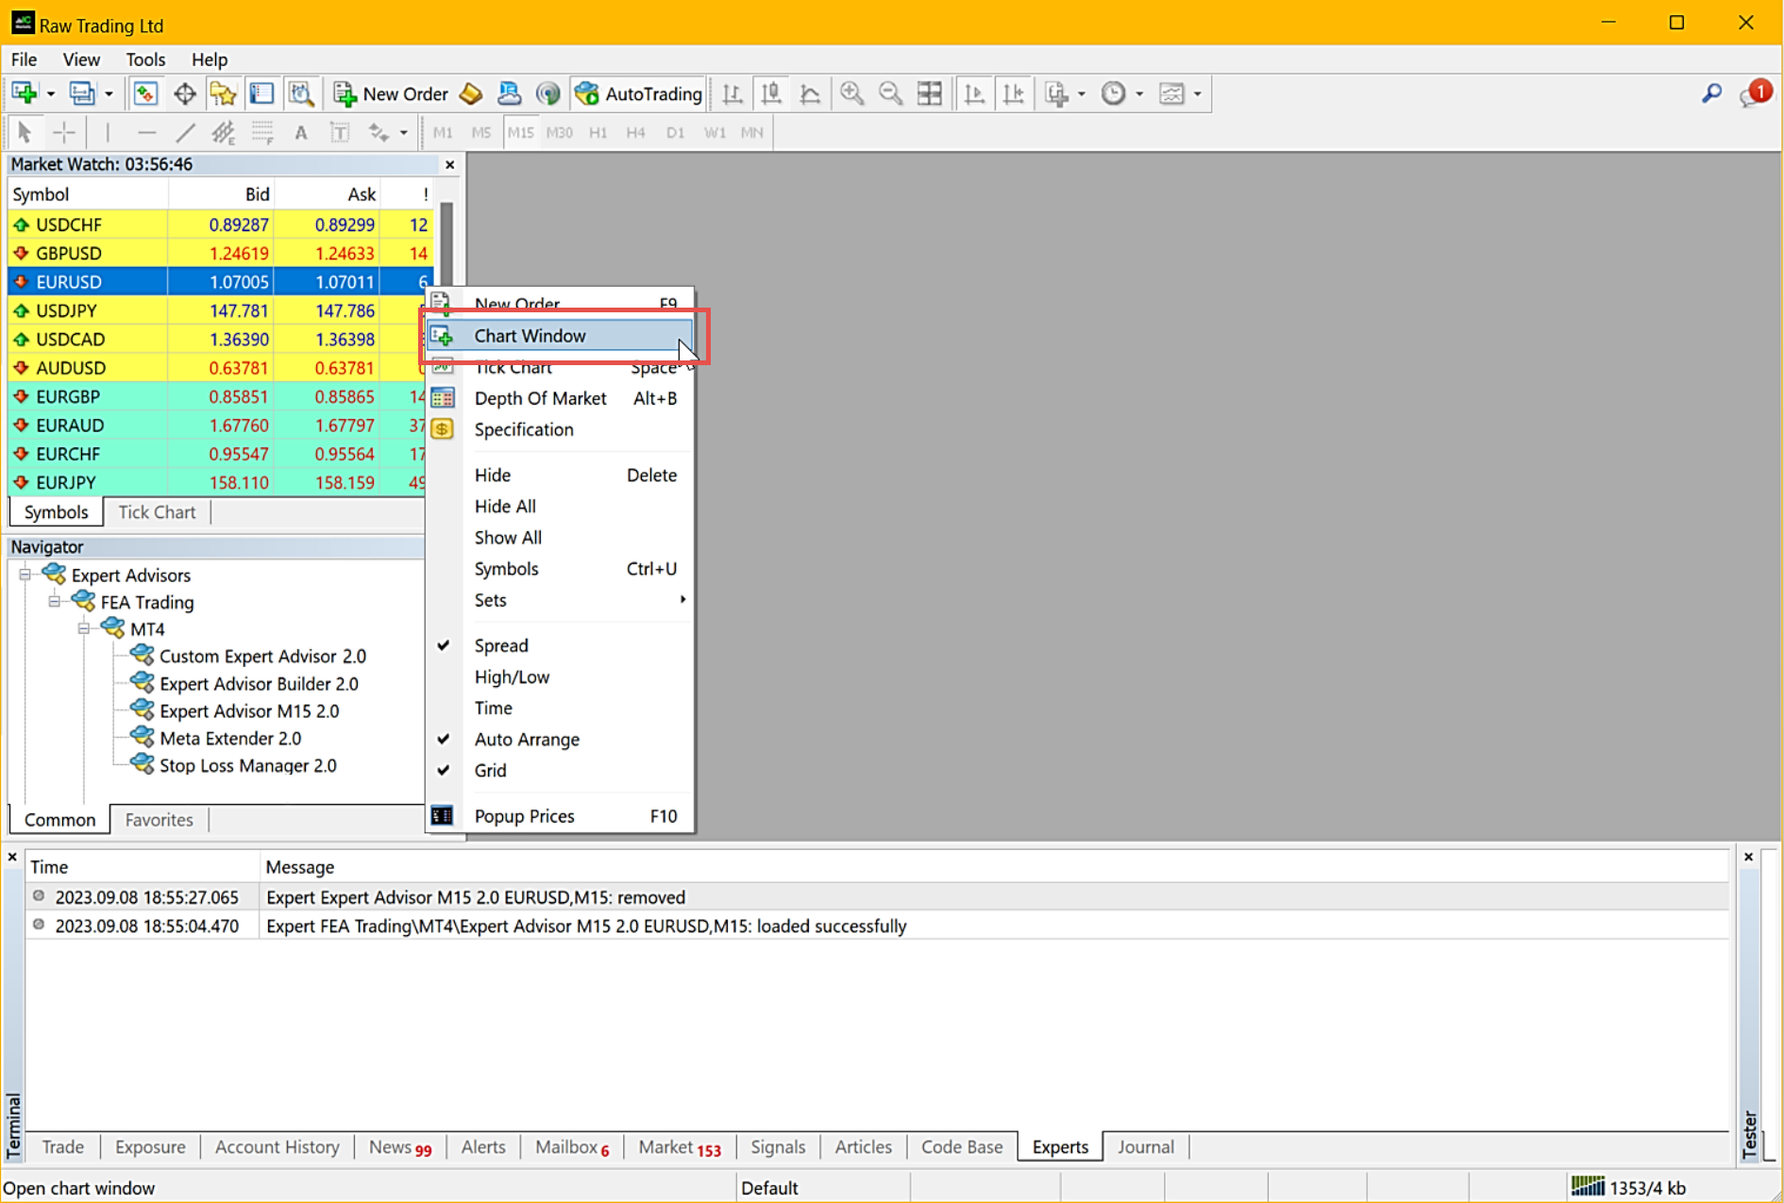Viewport: 1784px width, 1203px height.
Task: Open the Profiles dropdown arrow
Action: 109,93
